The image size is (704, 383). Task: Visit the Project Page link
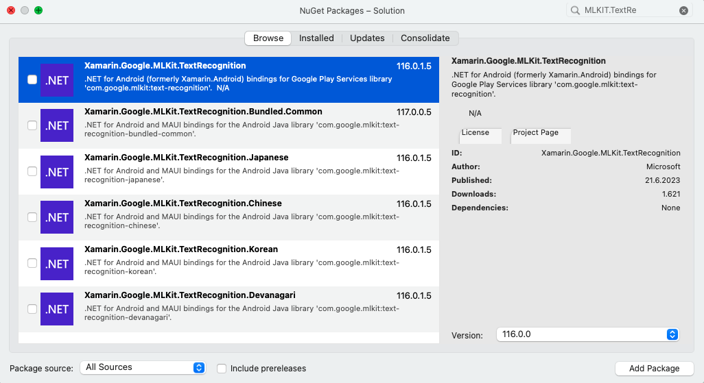(536, 133)
